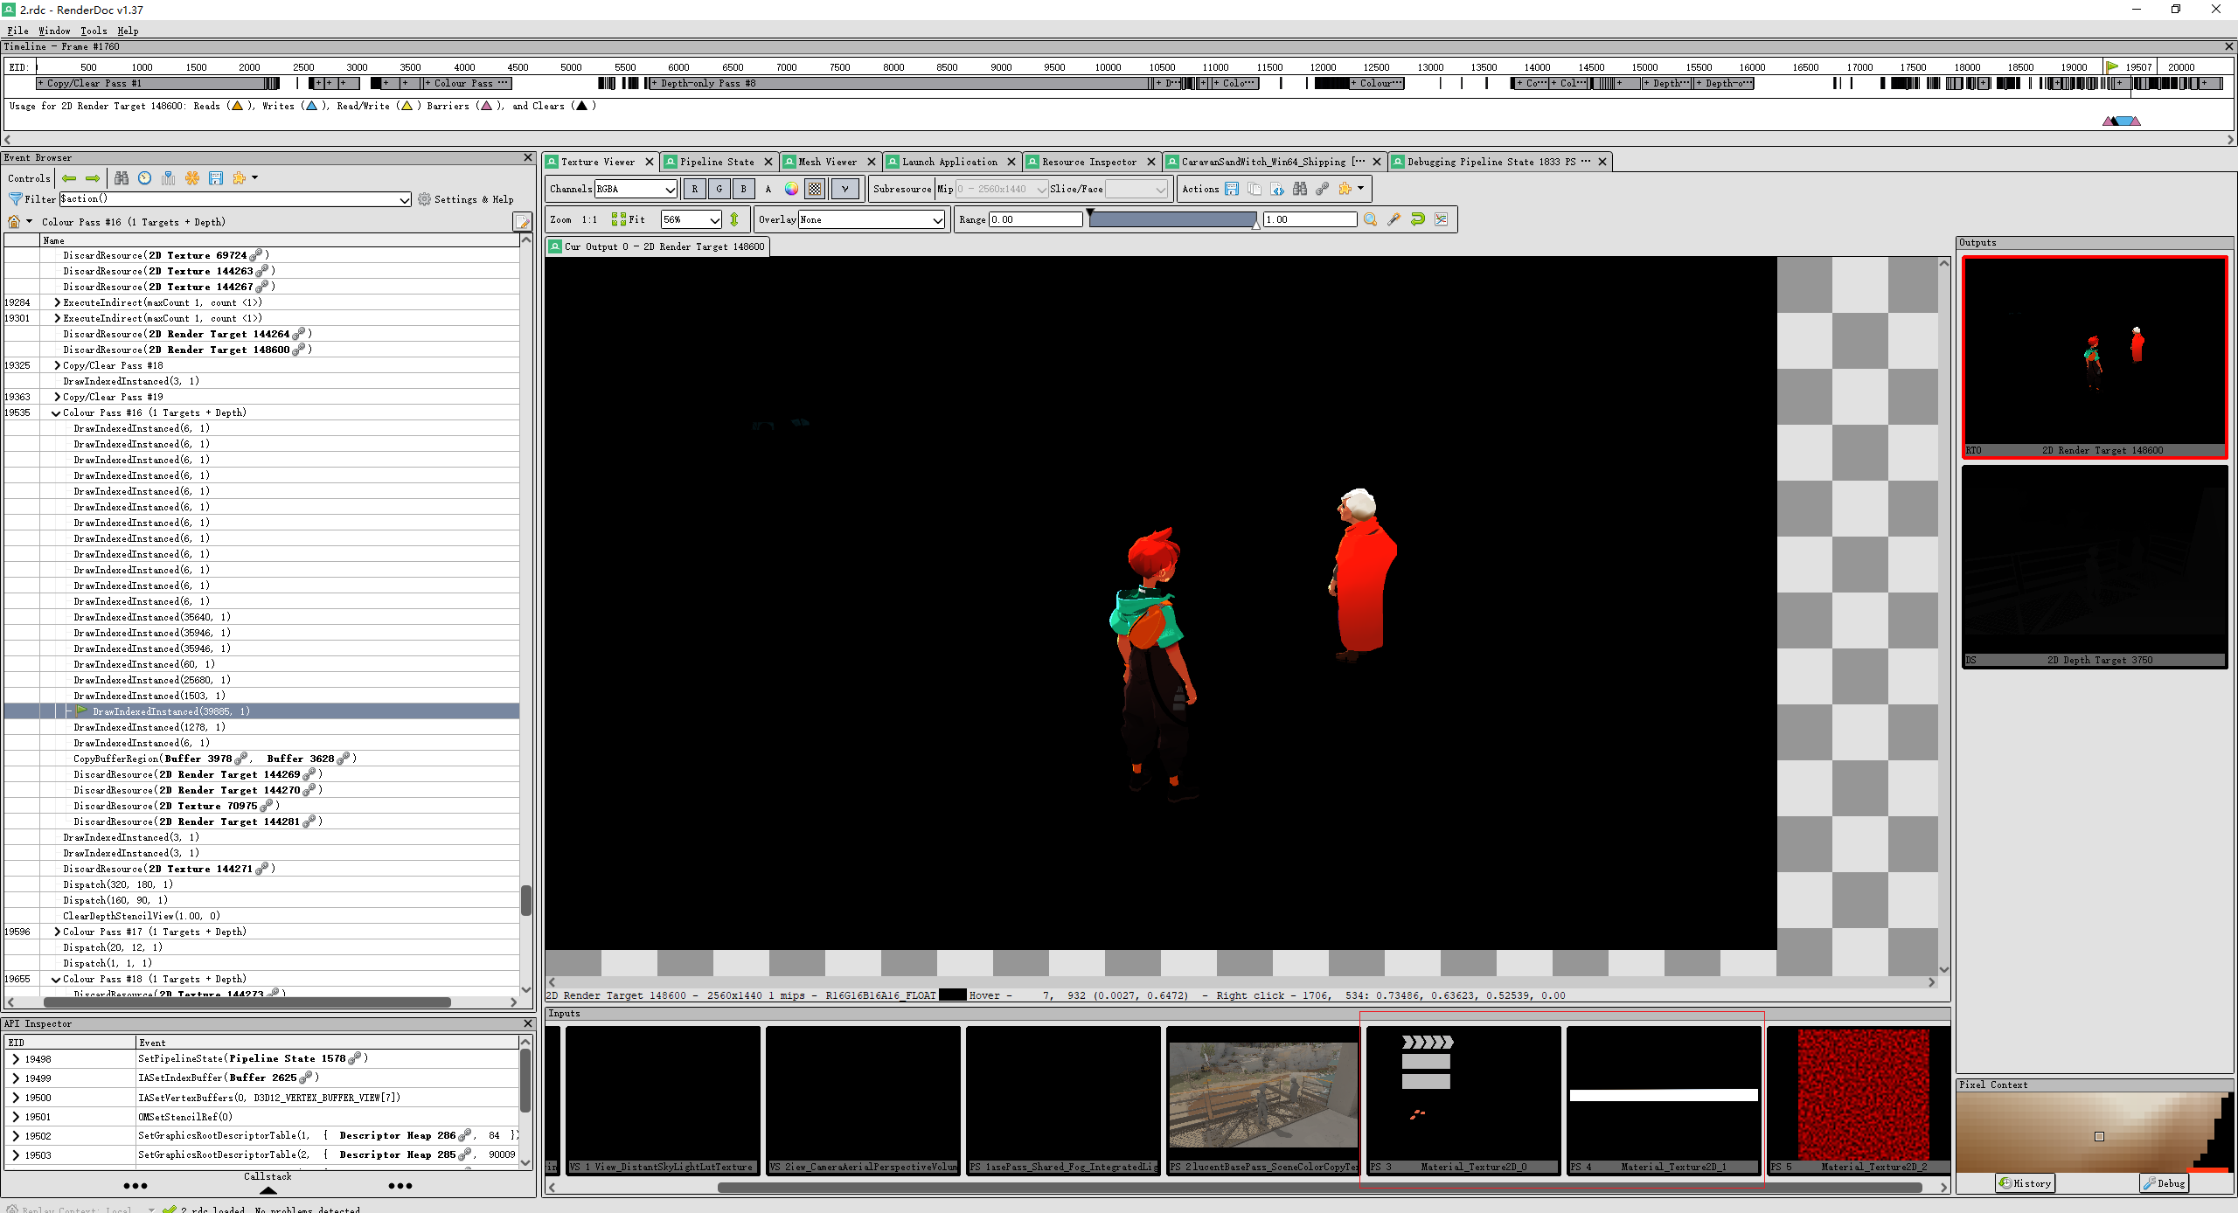Click the clock icon for action durations

tap(145, 178)
